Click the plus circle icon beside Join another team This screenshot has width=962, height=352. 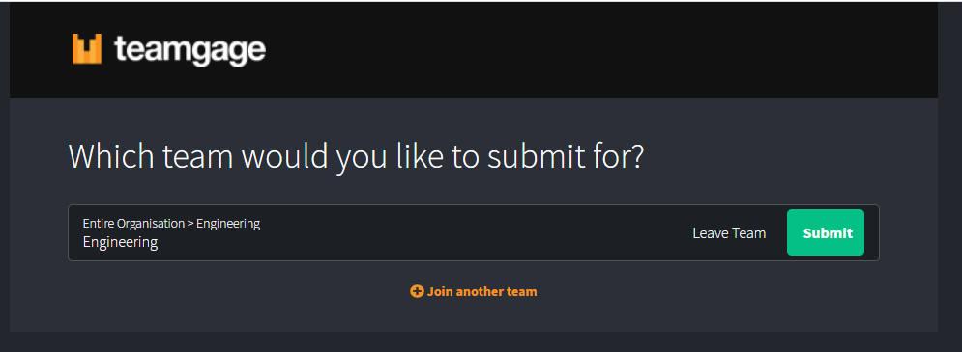(417, 291)
